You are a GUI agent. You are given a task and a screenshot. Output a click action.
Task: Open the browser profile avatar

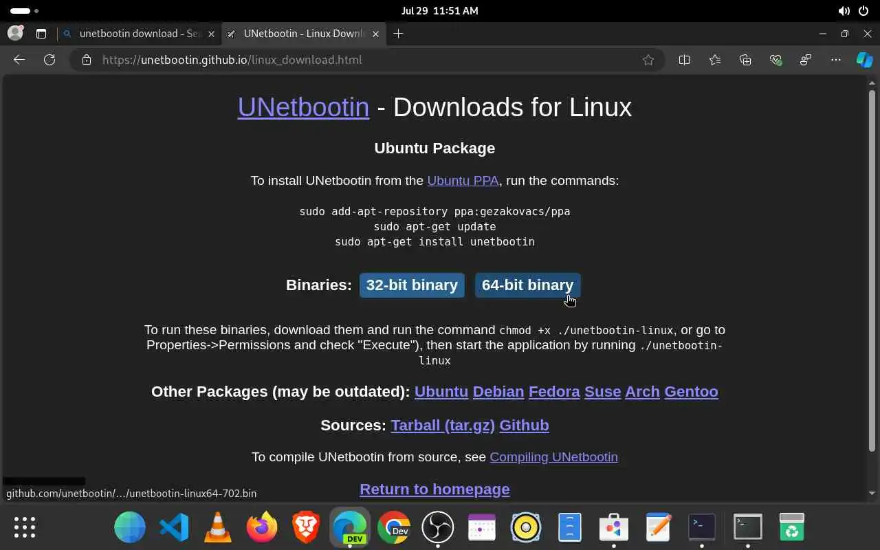[x=15, y=33]
